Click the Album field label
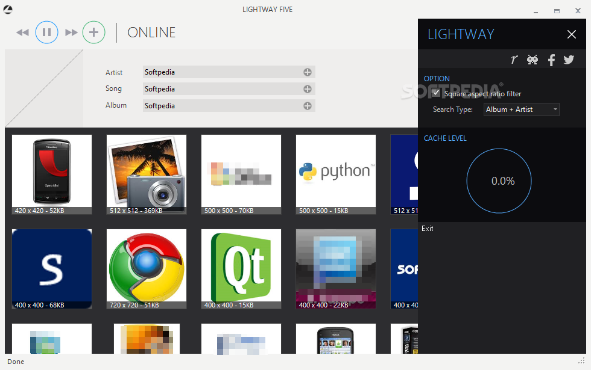The image size is (591, 370). (x=116, y=105)
